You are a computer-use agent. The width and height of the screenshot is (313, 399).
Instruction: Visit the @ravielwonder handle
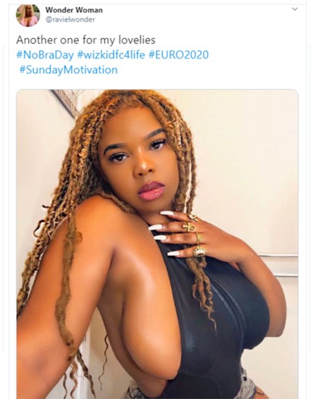coord(70,20)
